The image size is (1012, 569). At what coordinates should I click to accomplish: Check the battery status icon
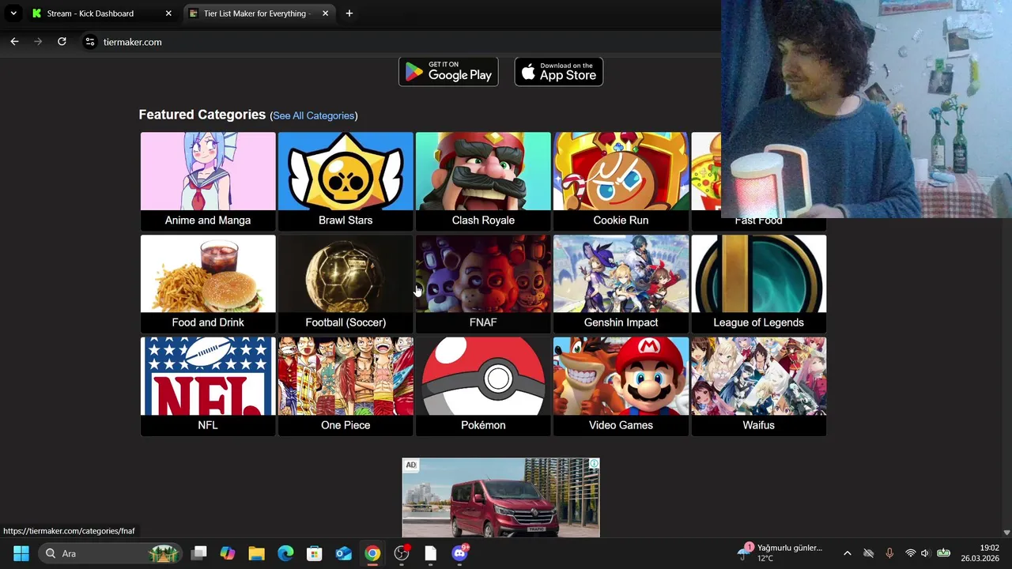943,553
